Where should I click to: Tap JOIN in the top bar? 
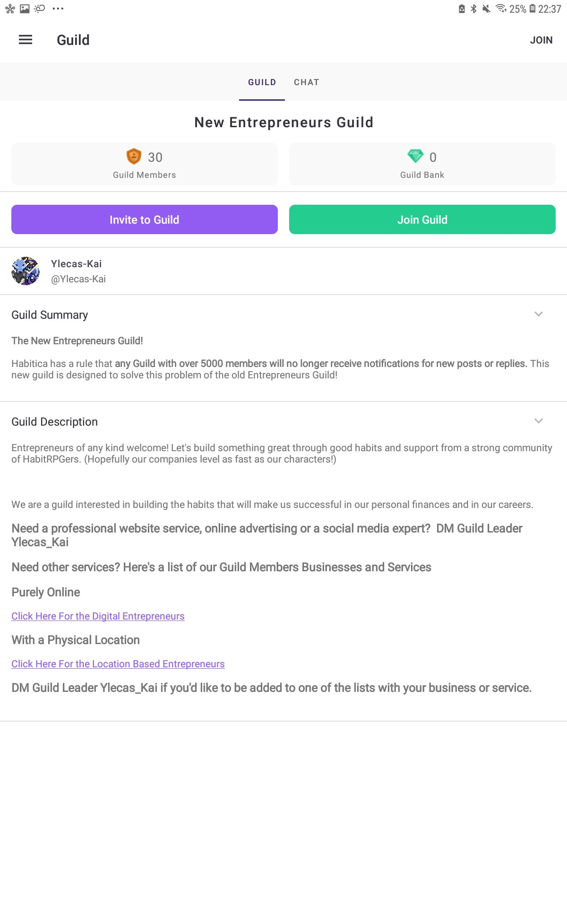541,40
